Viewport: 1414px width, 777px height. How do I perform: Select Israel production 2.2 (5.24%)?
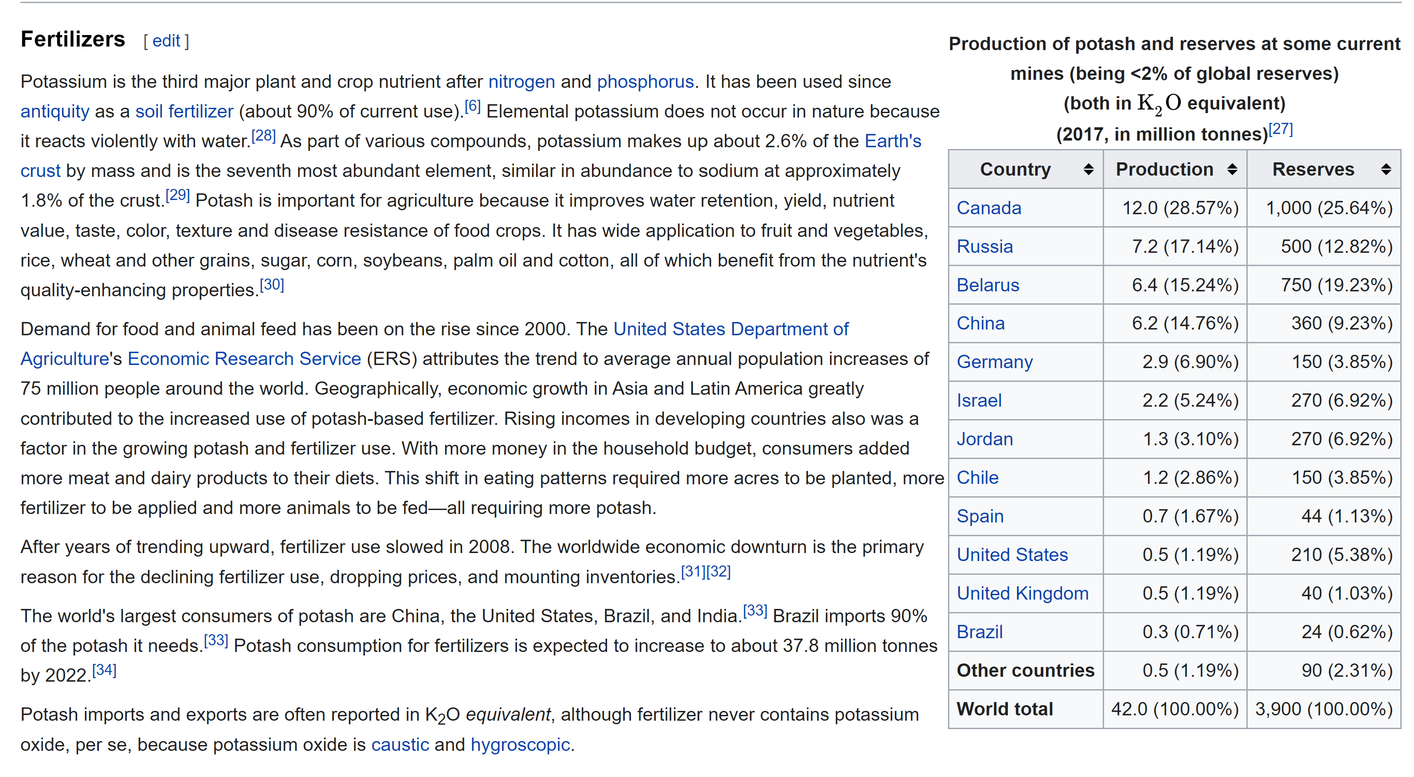(x=1175, y=400)
